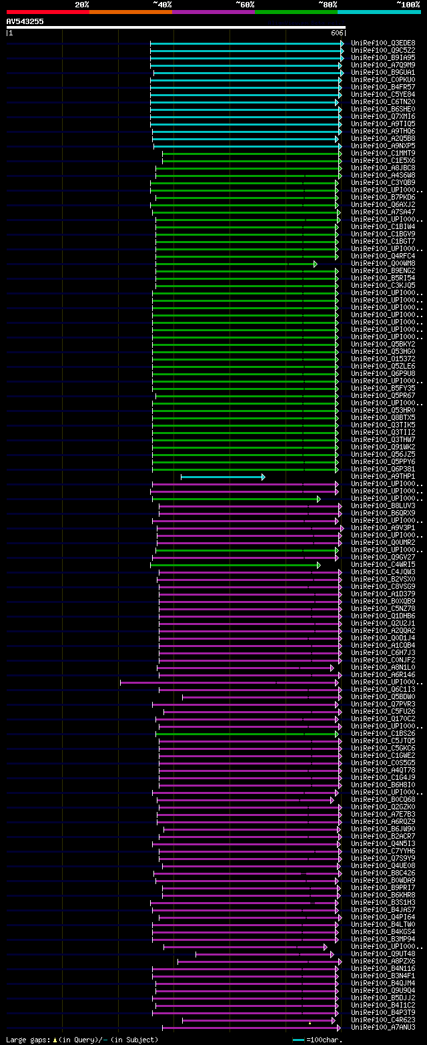Select the UniRef100_B6SHE0 label
This screenshot has height=1045, width=427.
point(383,109)
